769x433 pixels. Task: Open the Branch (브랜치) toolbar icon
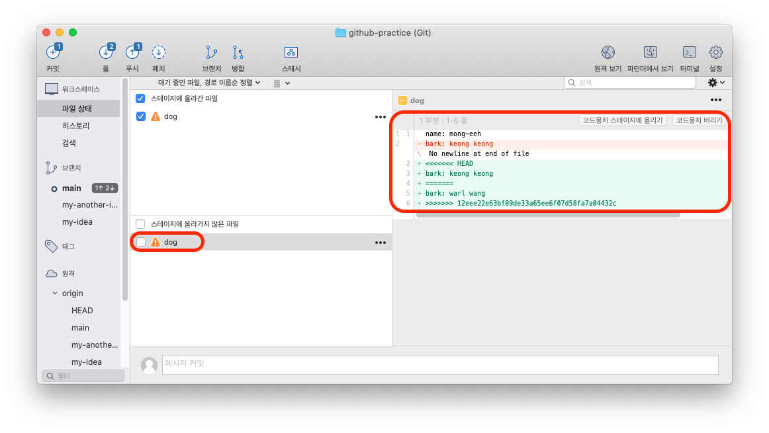coord(211,52)
